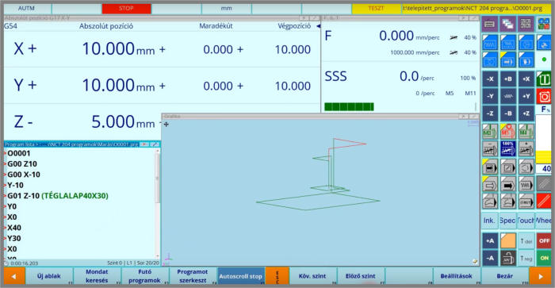555x288 pixels.
Task: Open the on-screen keyboard icon
Action: (490, 24)
